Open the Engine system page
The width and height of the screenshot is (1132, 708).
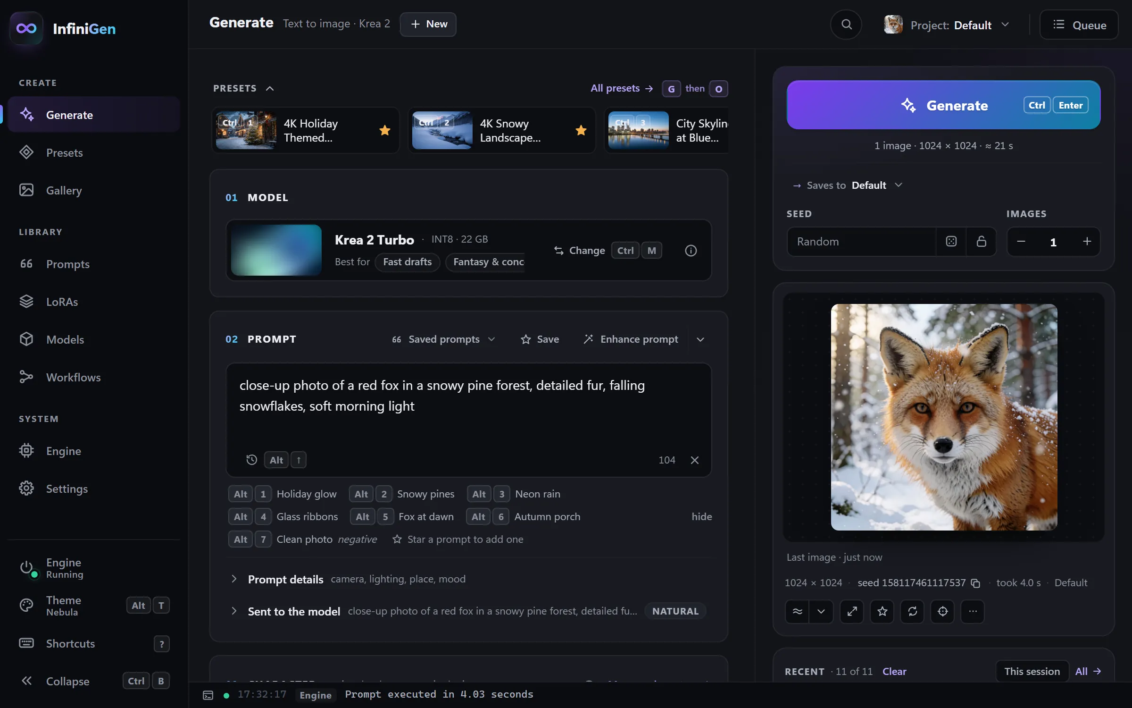[93, 451]
